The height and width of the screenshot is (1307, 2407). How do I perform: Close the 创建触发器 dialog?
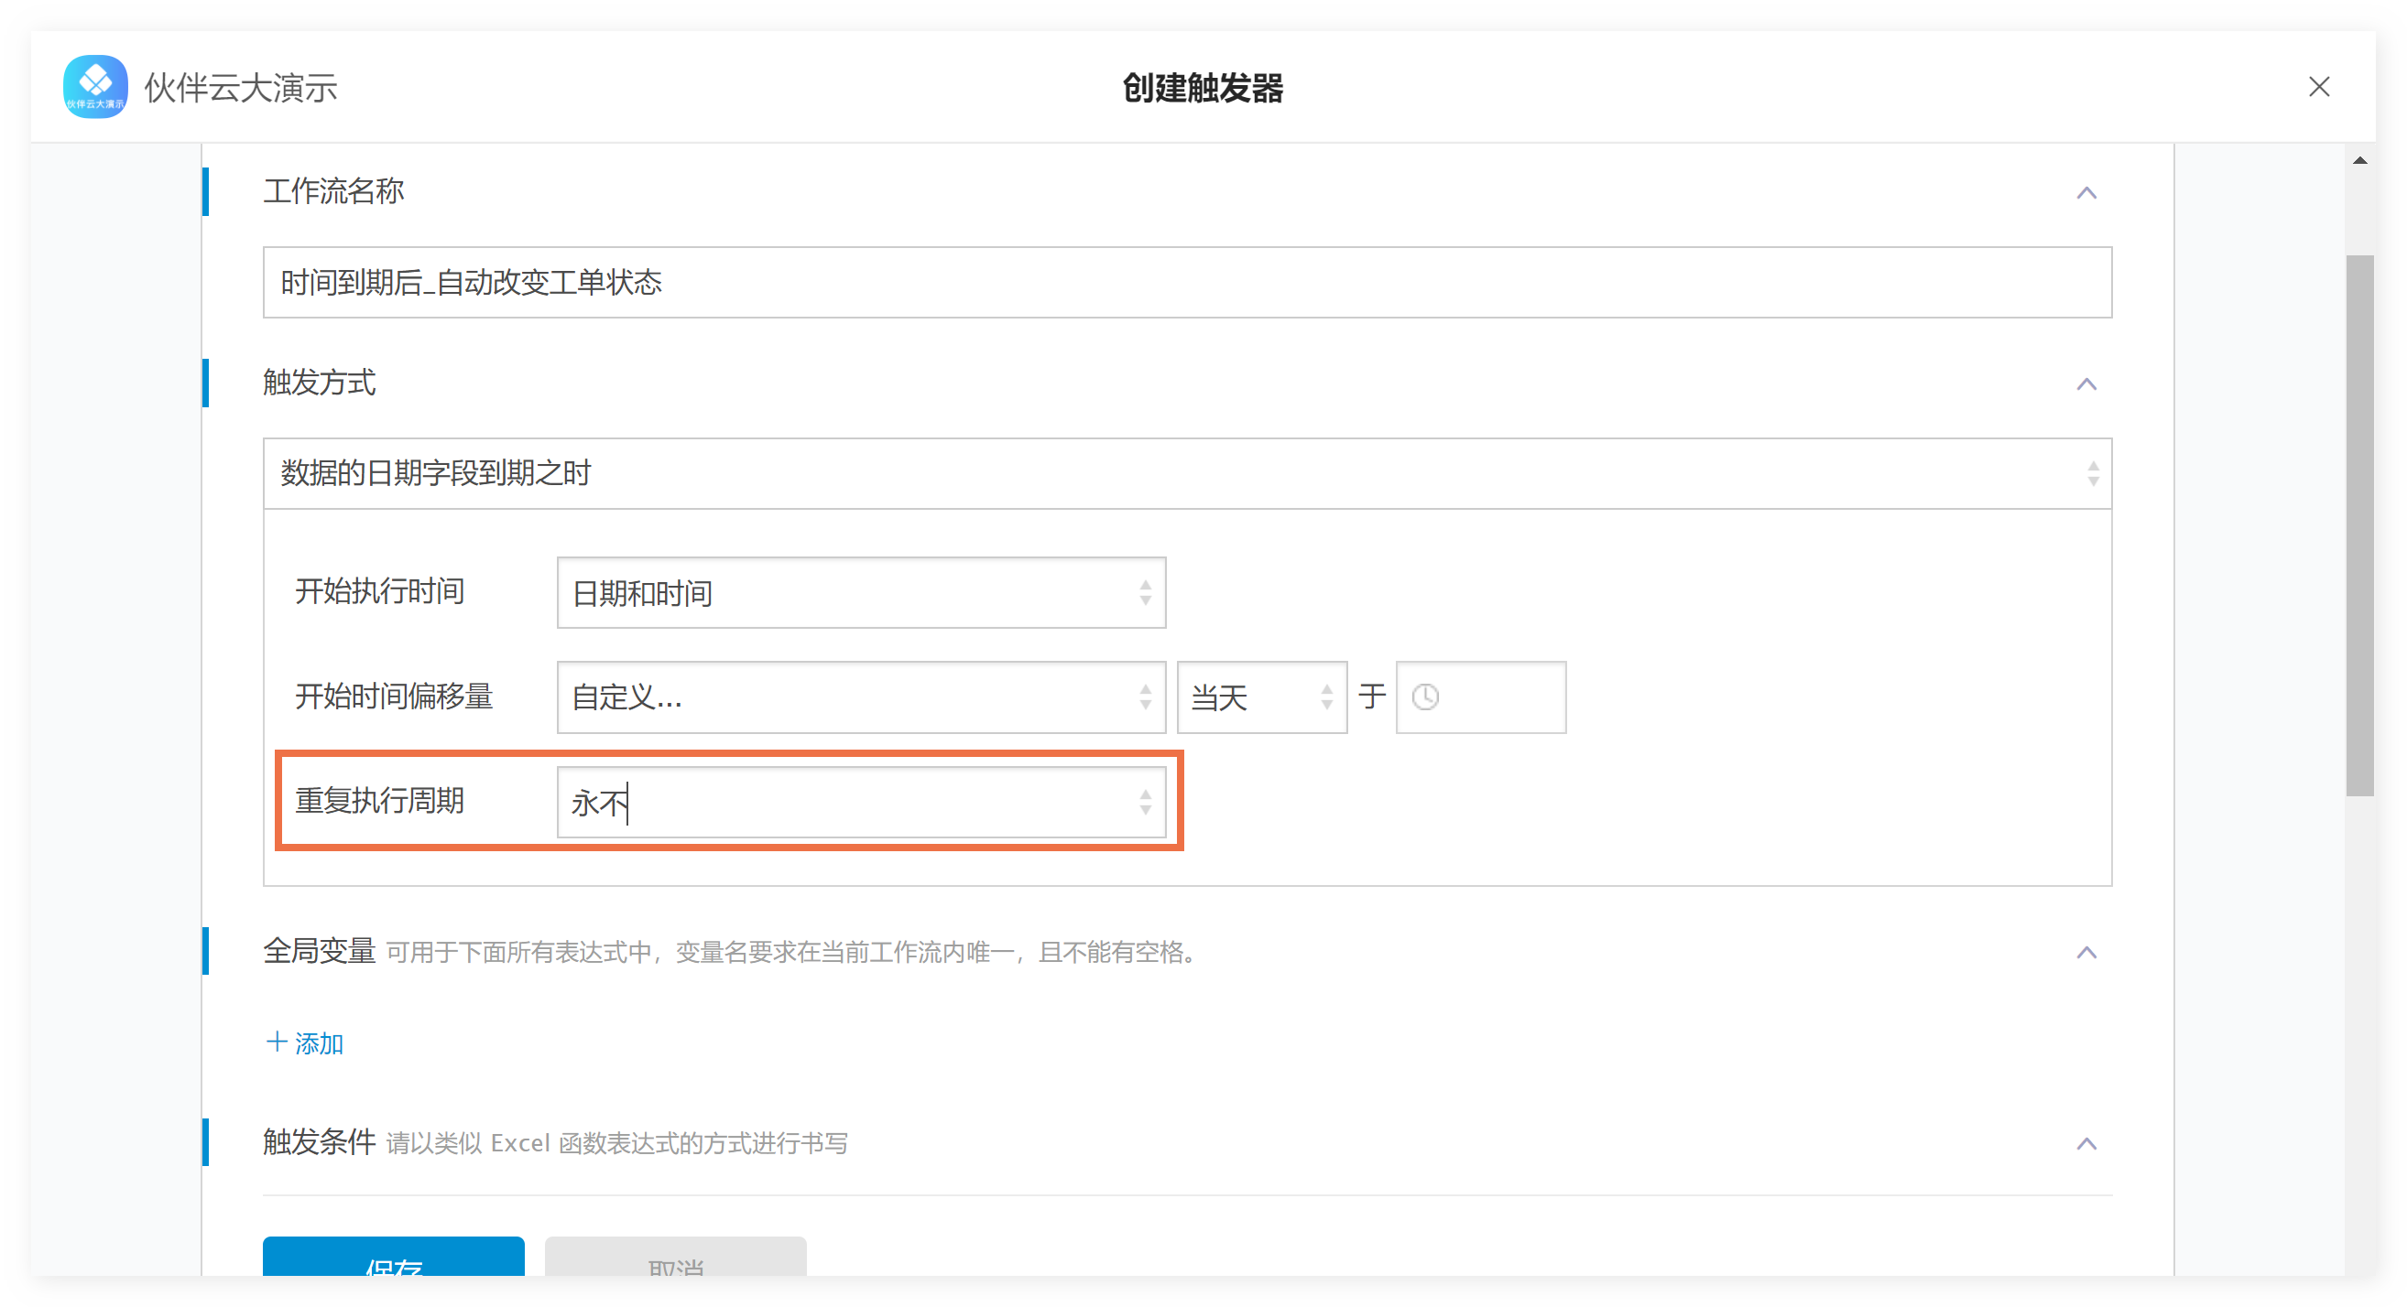[2318, 87]
